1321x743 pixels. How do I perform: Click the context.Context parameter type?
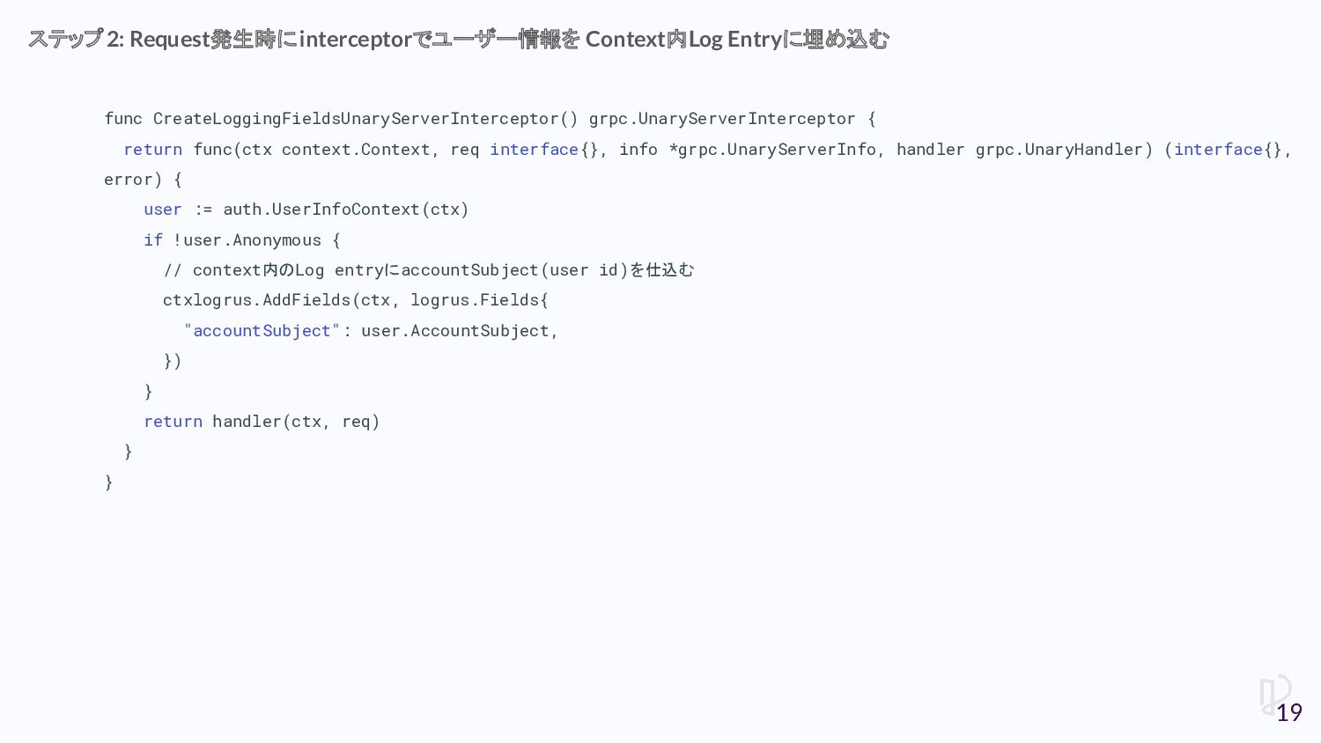pyautogui.click(x=356, y=150)
